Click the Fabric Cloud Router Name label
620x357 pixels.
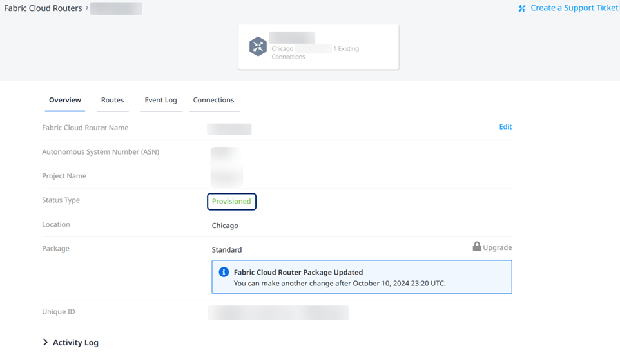click(x=85, y=128)
